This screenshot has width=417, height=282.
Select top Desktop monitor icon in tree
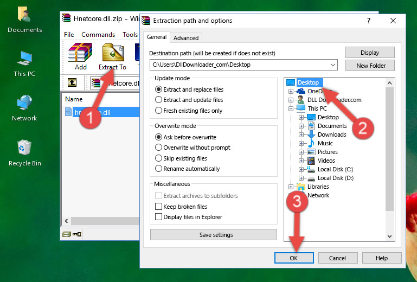(x=291, y=82)
